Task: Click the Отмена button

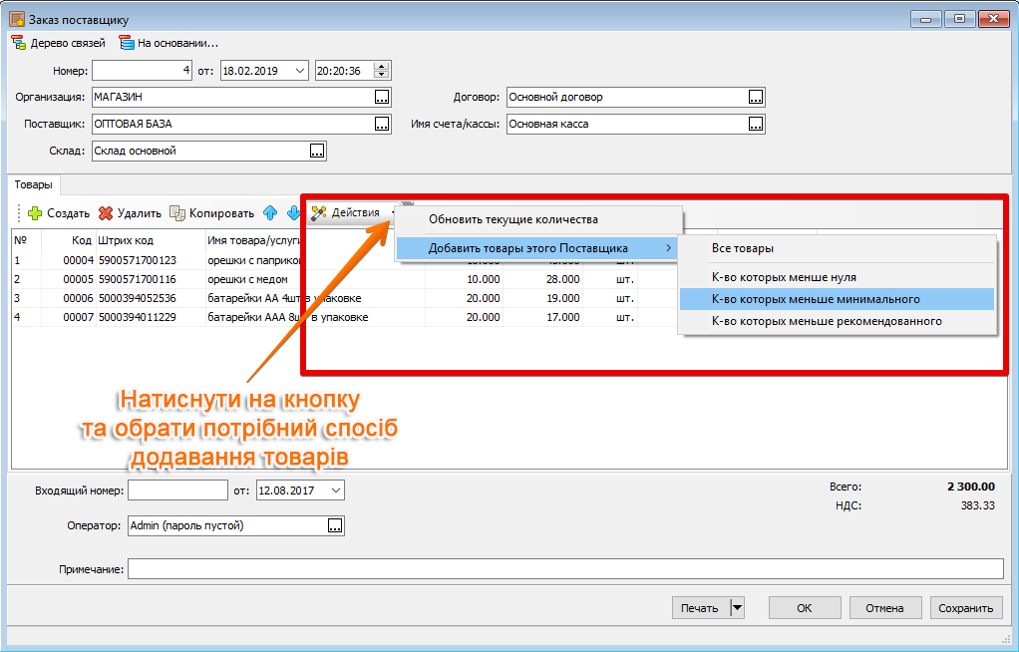Action: pyautogui.click(x=885, y=608)
